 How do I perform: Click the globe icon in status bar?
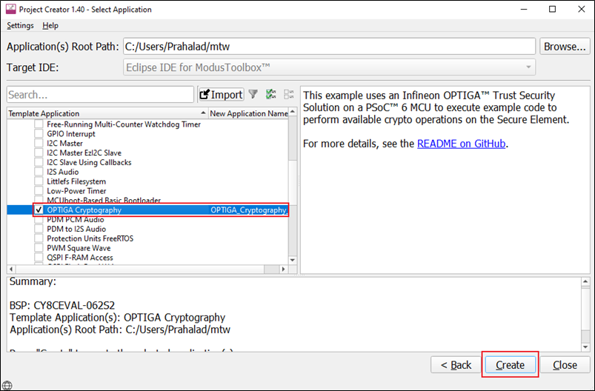coord(7,384)
